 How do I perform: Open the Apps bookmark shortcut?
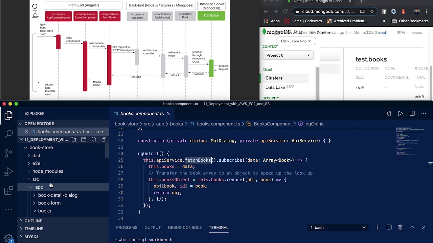(272, 21)
